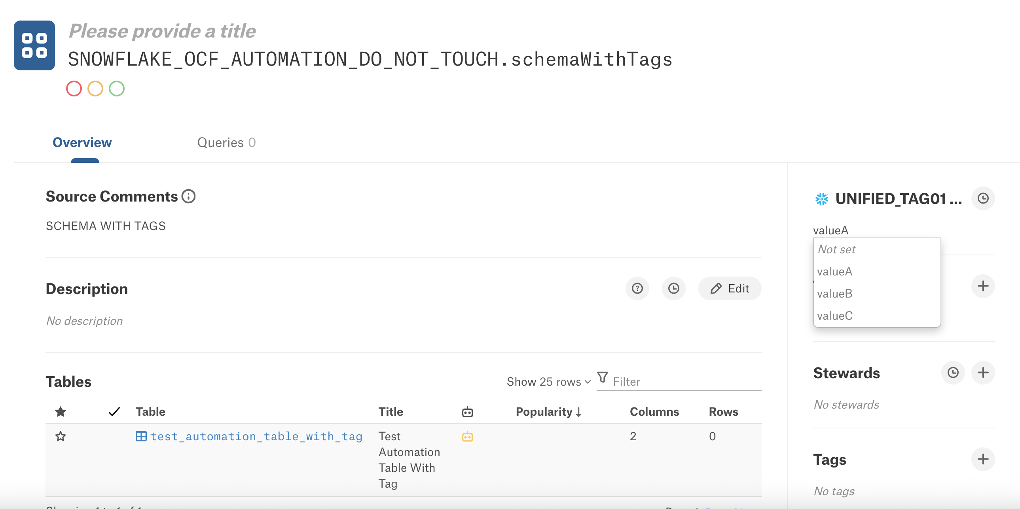Choose valueC option in dropdown list
Image resolution: width=1020 pixels, height=509 pixels.
877,316
